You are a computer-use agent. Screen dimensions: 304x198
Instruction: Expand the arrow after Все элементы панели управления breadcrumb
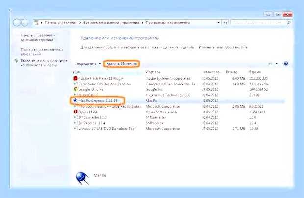pyautogui.click(x=142, y=23)
